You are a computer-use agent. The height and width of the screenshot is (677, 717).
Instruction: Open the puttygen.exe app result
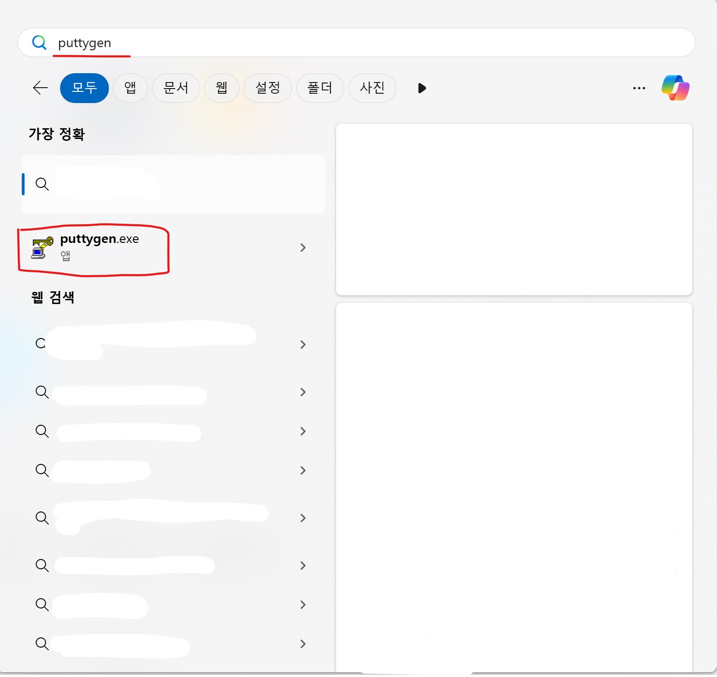click(x=173, y=248)
